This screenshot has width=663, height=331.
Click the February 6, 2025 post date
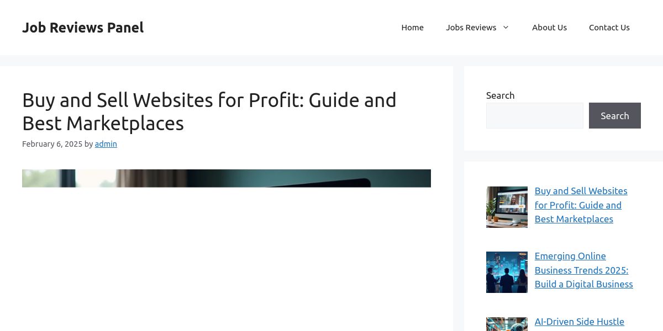click(52, 144)
